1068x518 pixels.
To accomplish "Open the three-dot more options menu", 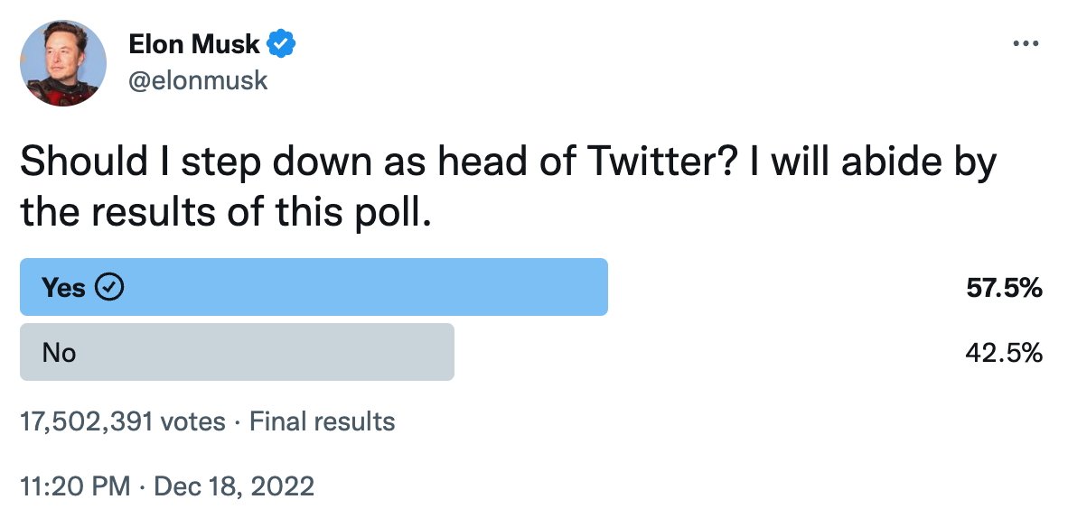I will tap(1022, 43).
